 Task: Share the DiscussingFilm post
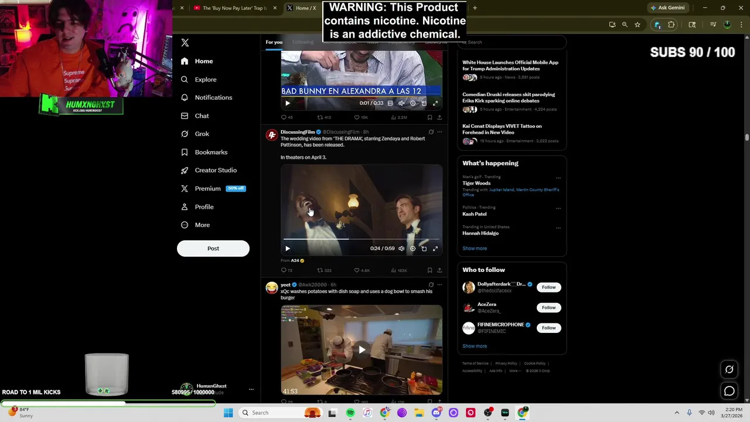click(x=439, y=270)
